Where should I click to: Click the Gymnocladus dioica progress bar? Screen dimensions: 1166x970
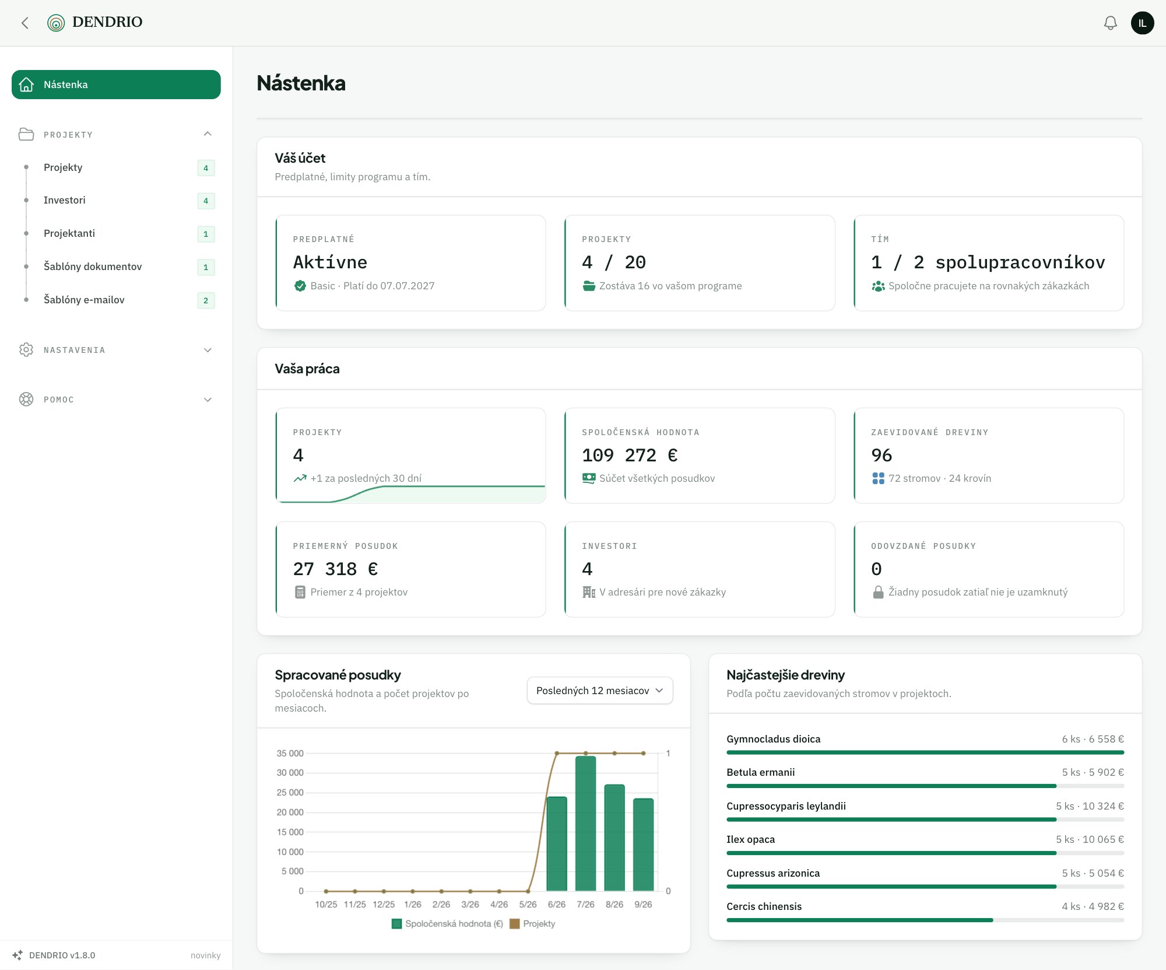pyautogui.click(x=925, y=752)
